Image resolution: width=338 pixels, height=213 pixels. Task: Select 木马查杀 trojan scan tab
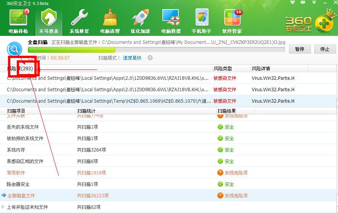pyautogui.click(x=49, y=21)
